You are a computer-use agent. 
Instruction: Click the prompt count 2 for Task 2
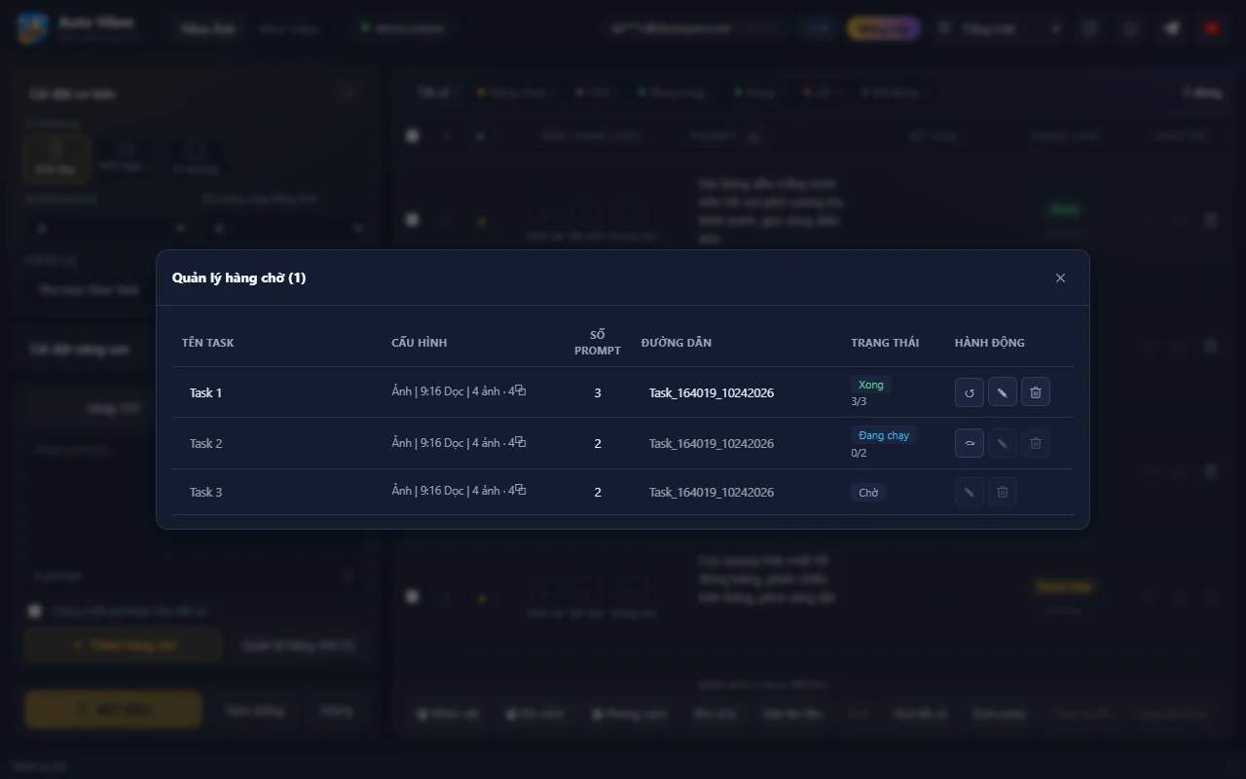click(598, 443)
